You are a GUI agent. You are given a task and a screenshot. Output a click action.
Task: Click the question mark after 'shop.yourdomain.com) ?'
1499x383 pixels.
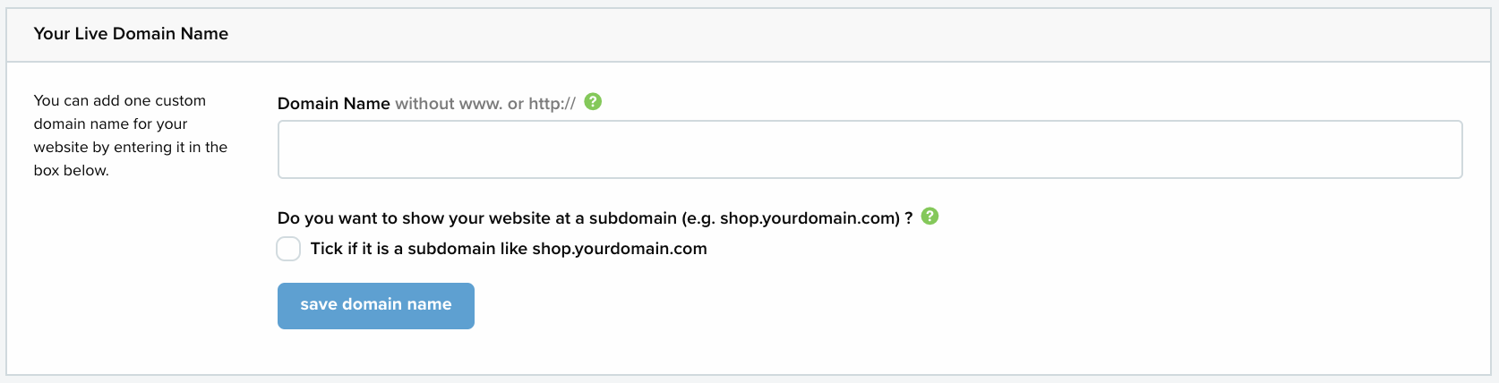click(930, 217)
